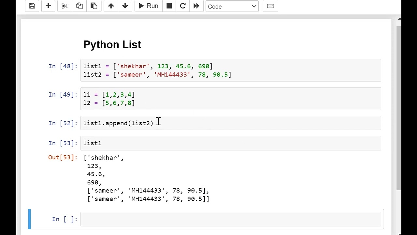Copy selected cells icon

pos(79,6)
